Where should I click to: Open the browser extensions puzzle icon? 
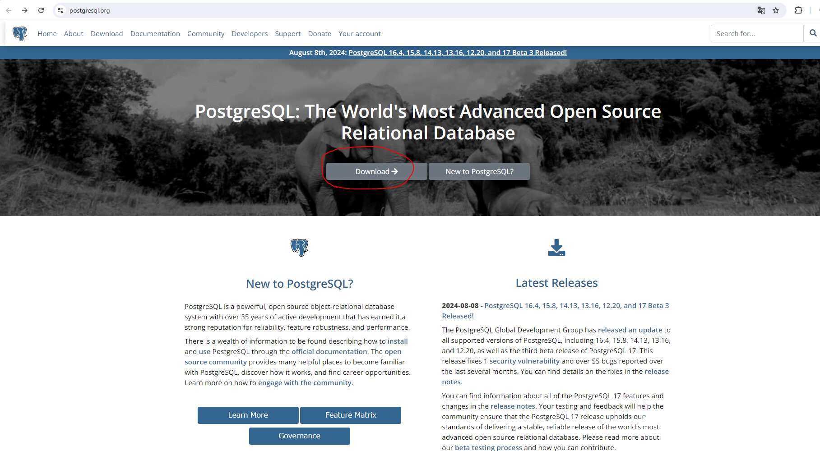click(x=798, y=10)
